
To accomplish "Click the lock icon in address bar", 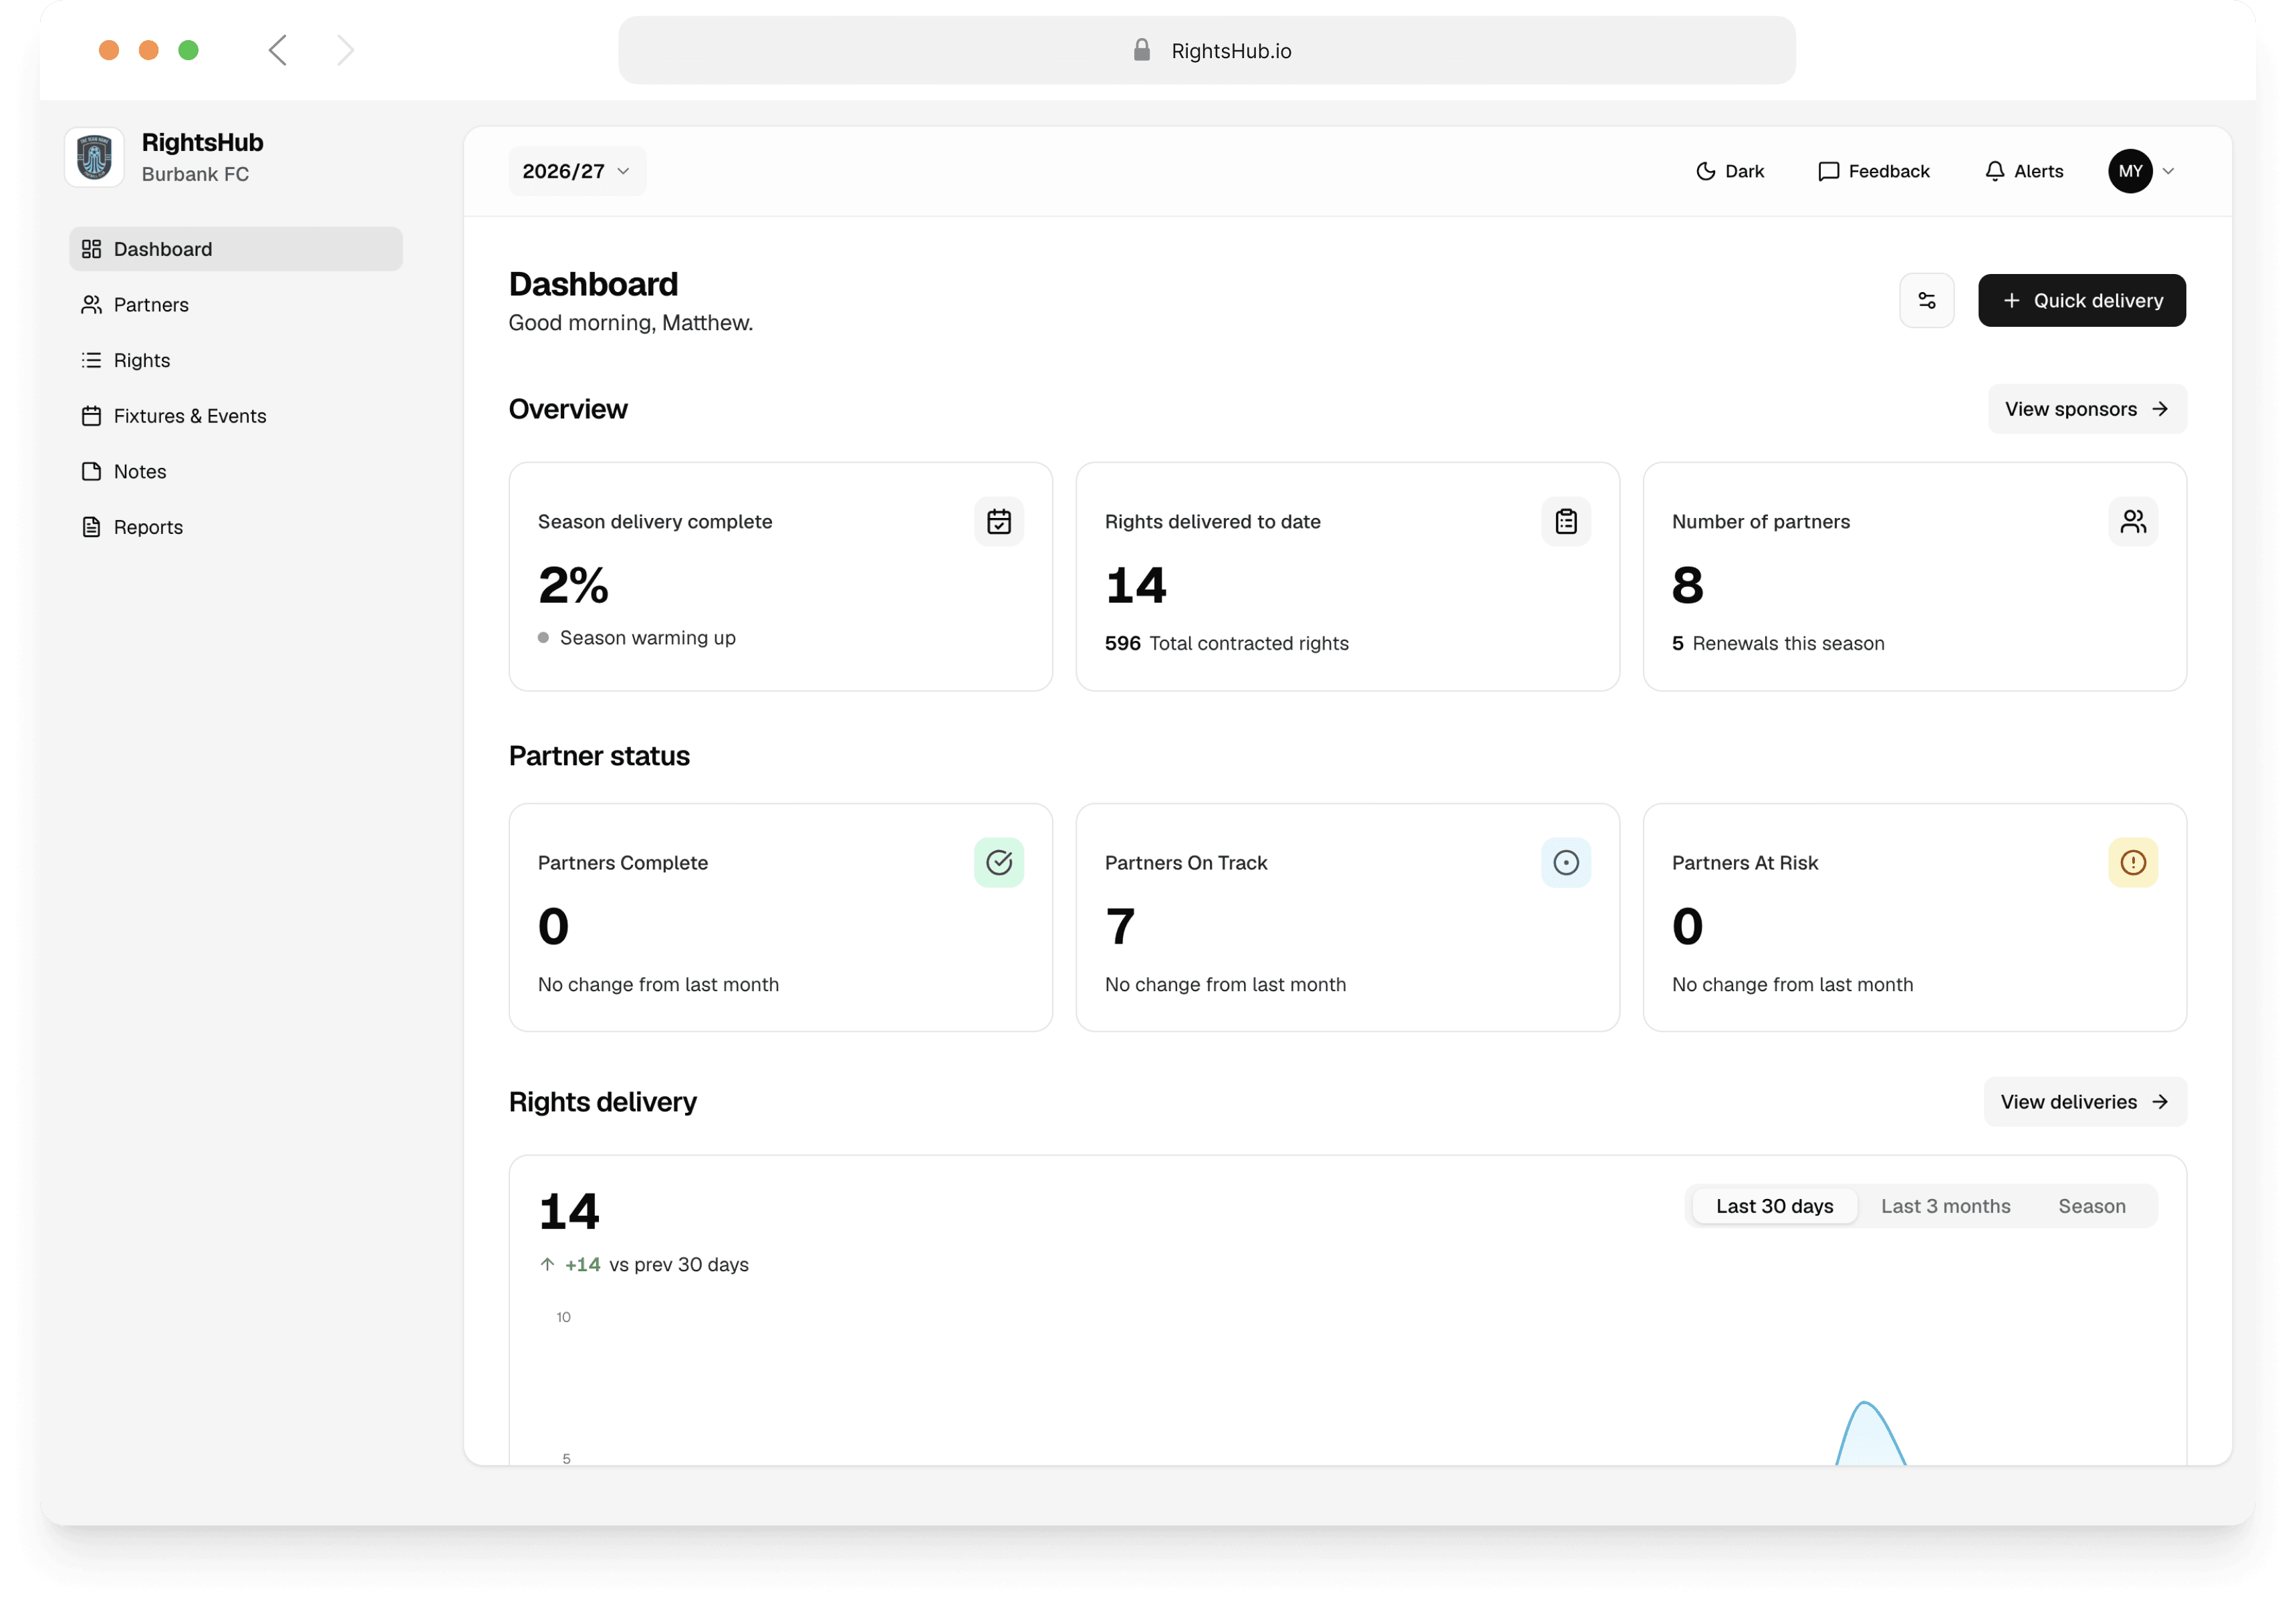I will click(1141, 50).
